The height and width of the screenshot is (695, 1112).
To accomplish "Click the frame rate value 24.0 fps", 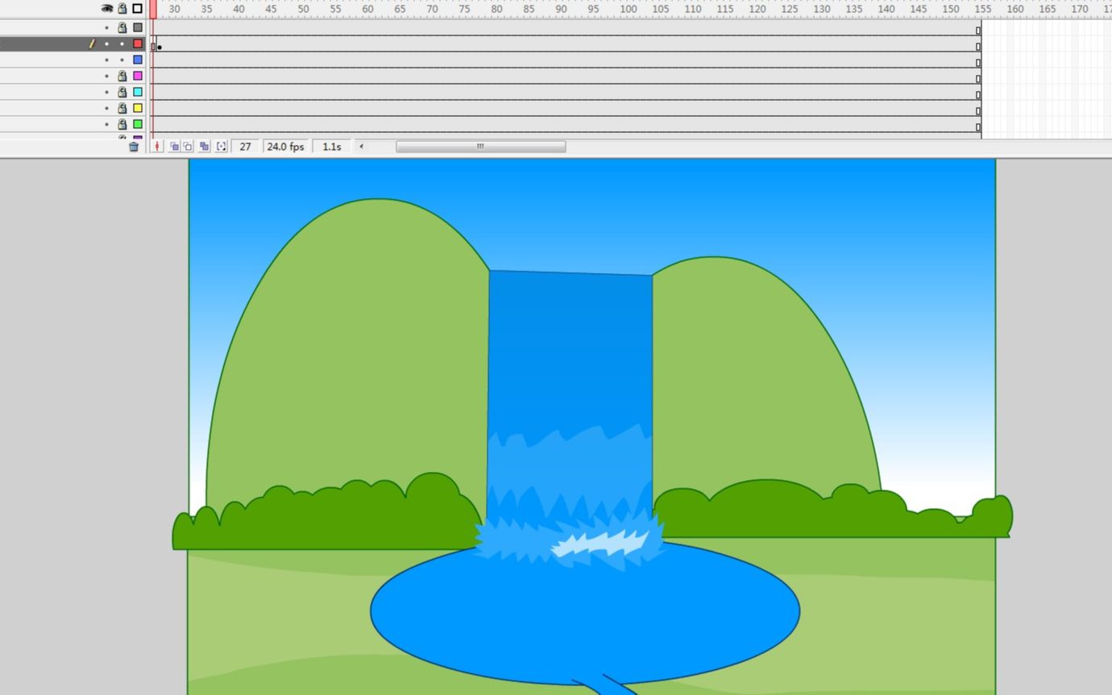I will (x=285, y=147).
